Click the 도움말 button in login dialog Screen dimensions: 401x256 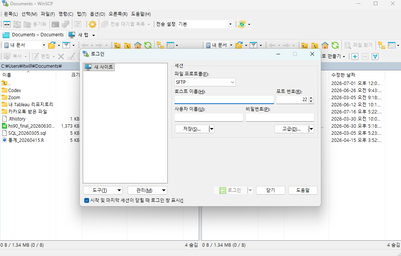point(303,190)
